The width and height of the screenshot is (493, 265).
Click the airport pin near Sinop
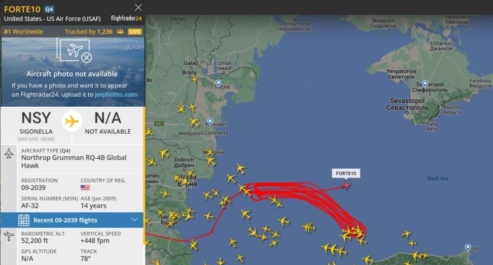(x=468, y=247)
